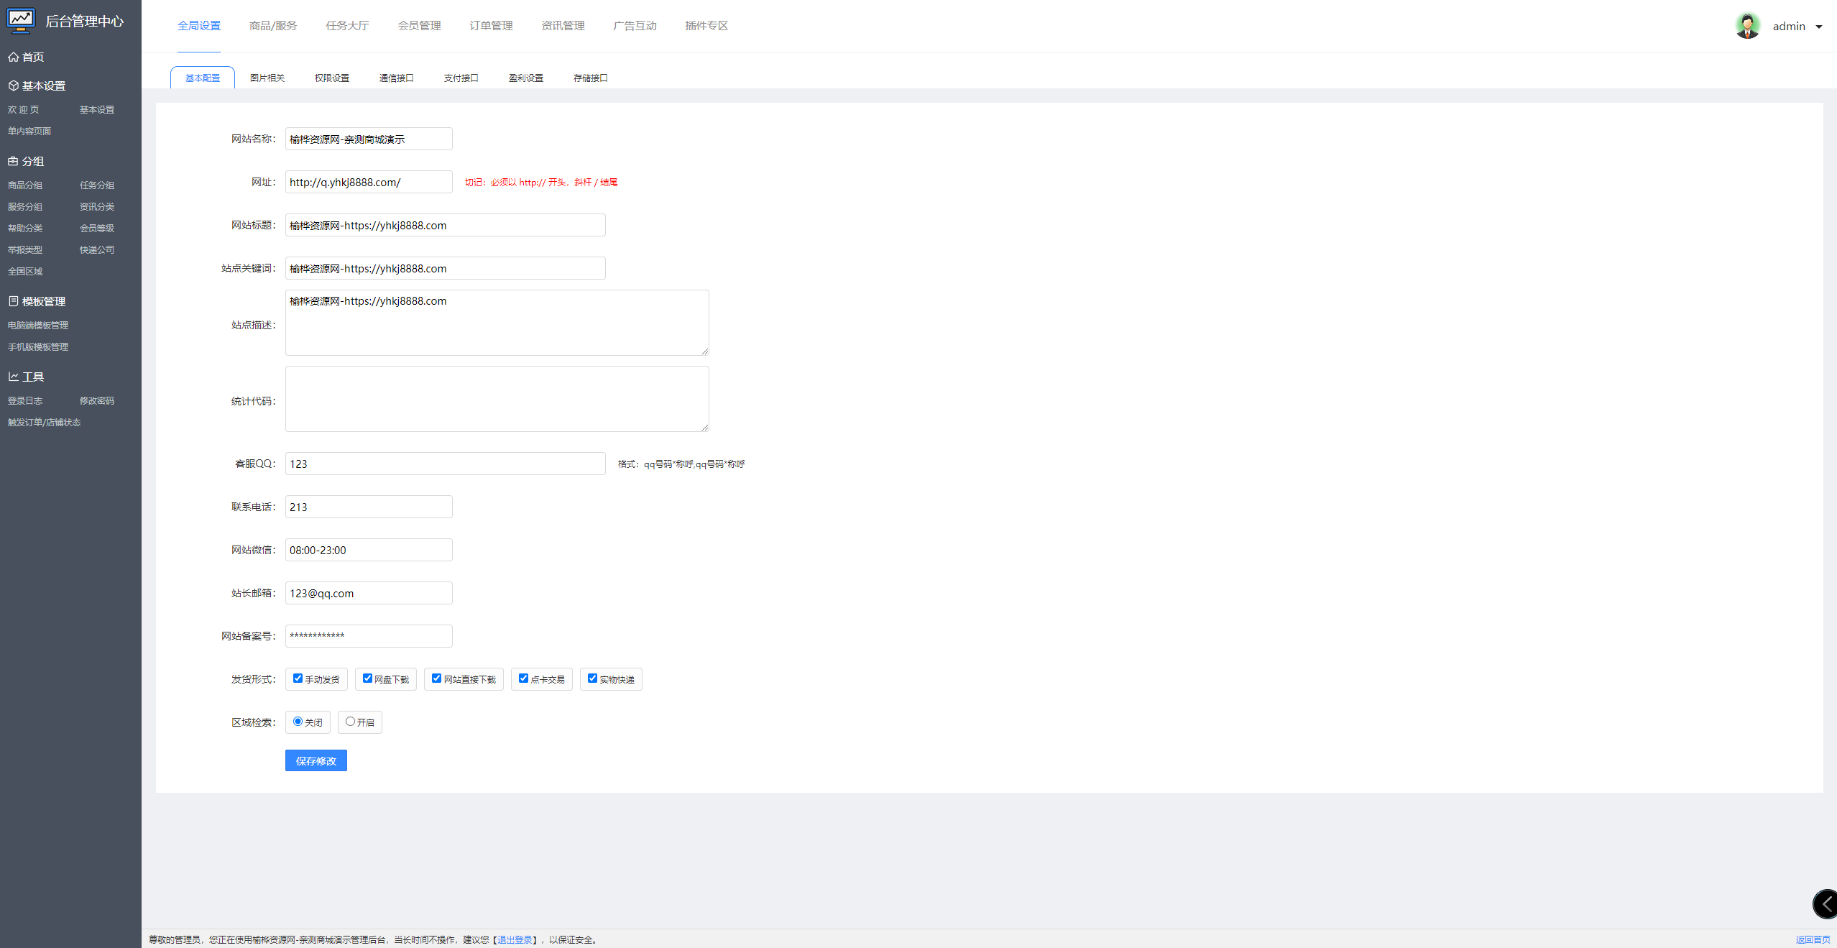
Task: Click the 站长邮箱 input field
Action: [369, 593]
